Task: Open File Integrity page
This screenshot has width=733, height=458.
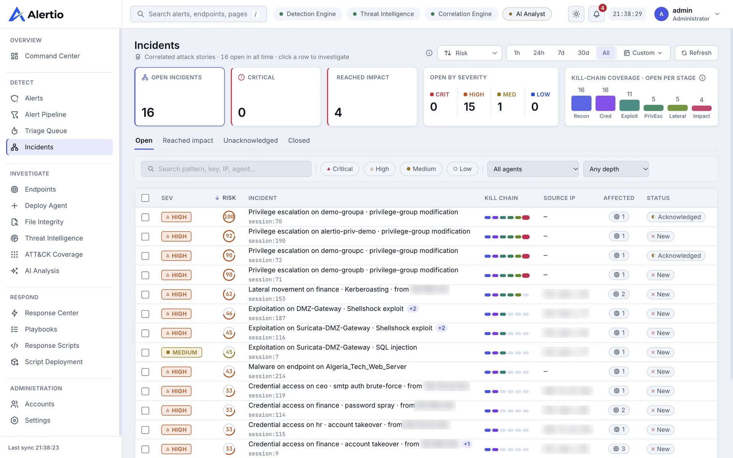Action: [60, 222]
